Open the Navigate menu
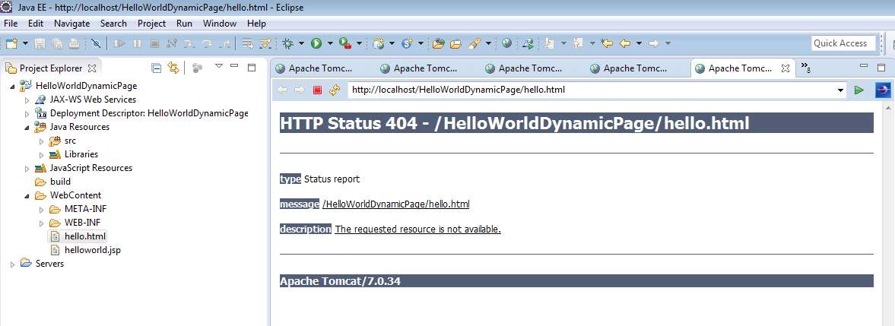Image resolution: width=895 pixels, height=326 pixels. click(71, 24)
